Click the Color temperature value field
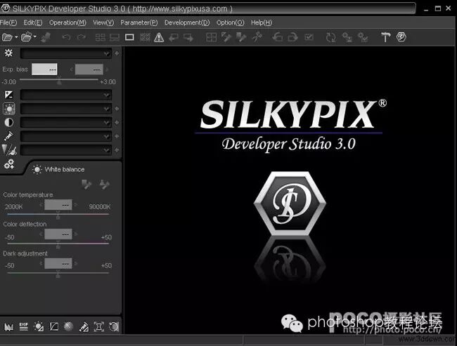457x346 pixels. pyautogui.click(x=58, y=205)
